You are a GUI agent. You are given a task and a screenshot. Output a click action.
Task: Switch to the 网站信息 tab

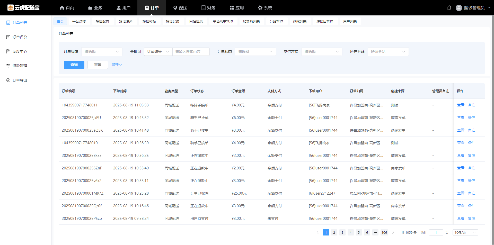coord(196,21)
